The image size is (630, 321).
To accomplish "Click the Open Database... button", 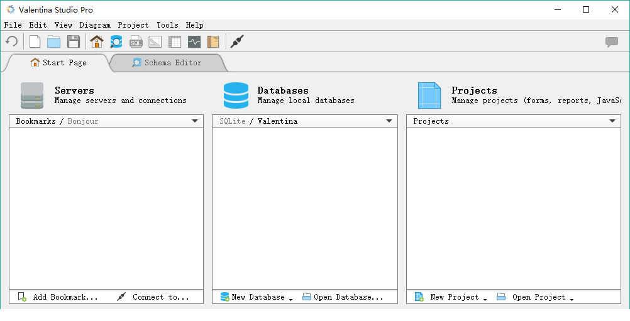I will coord(343,297).
